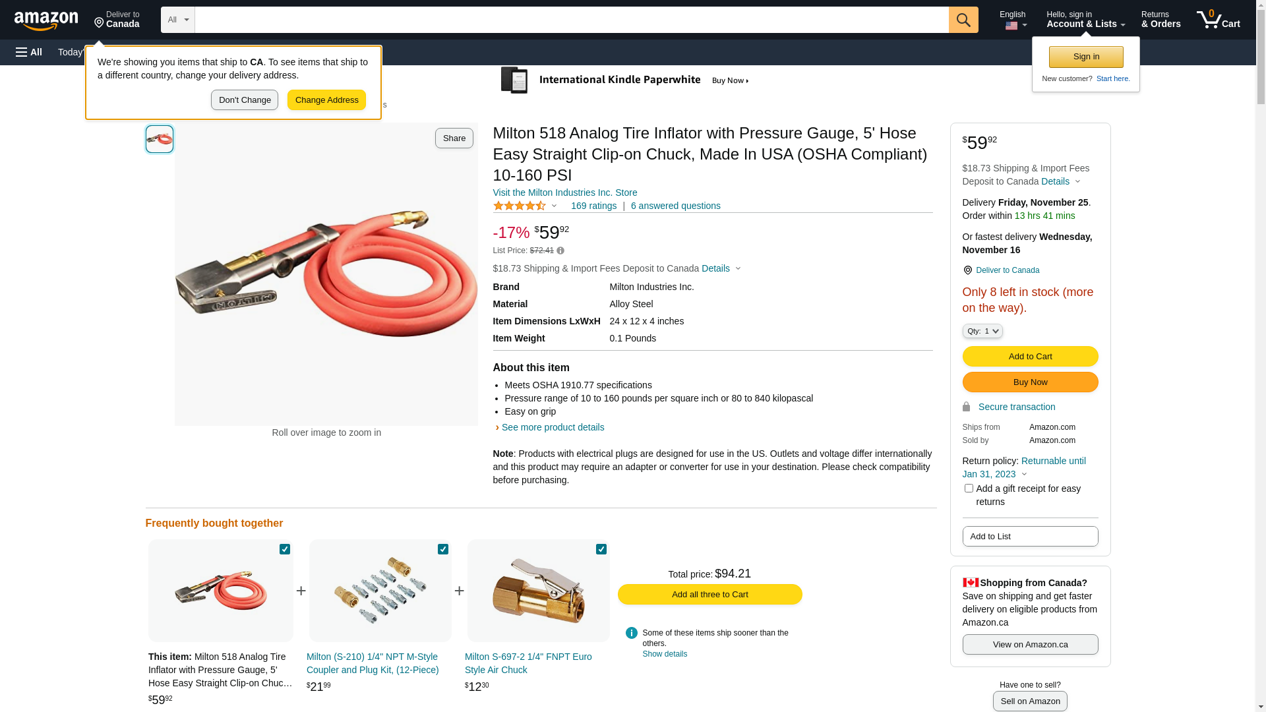The image size is (1266, 712).
Task: Open the shopping cart icon
Action: [1217, 20]
